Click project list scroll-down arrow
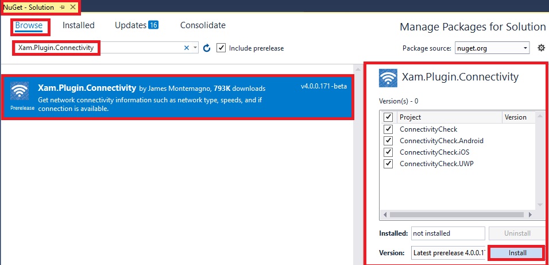Viewport: 549px width, 265px height. tap(540, 205)
